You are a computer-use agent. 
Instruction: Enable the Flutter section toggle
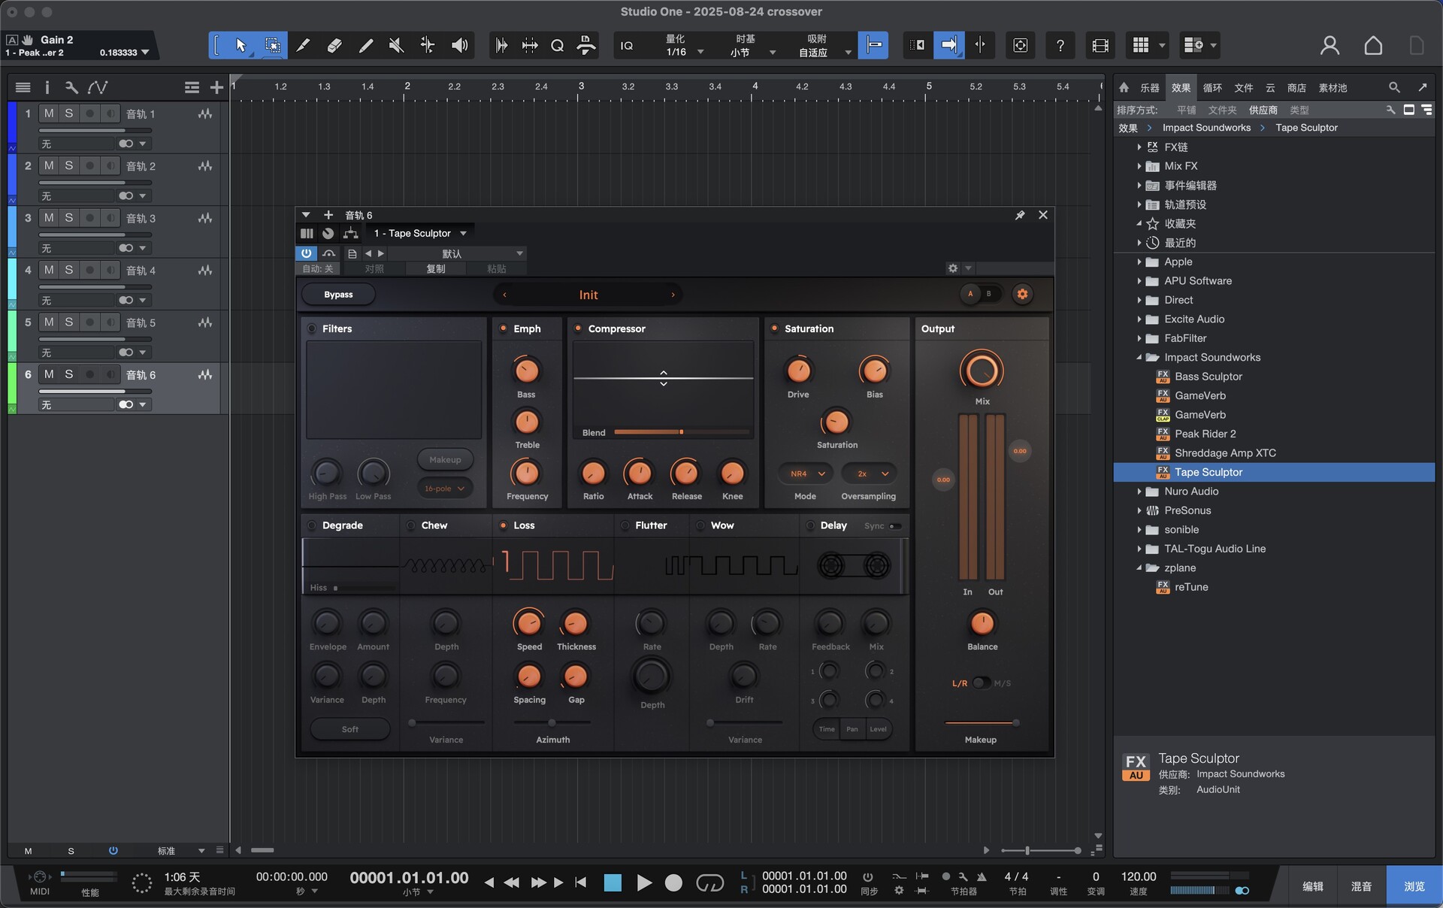625,525
